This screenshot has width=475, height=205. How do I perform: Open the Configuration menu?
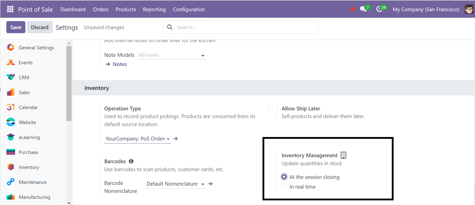(x=189, y=9)
